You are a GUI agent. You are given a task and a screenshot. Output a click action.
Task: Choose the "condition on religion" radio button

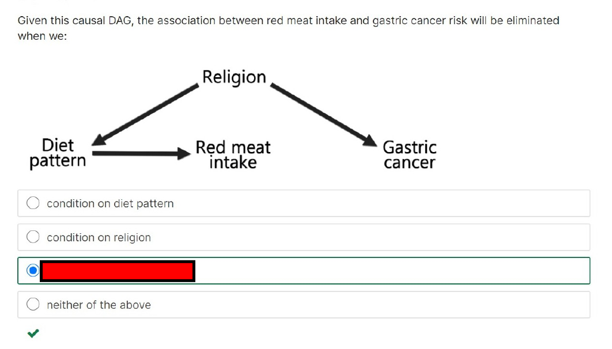33,237
